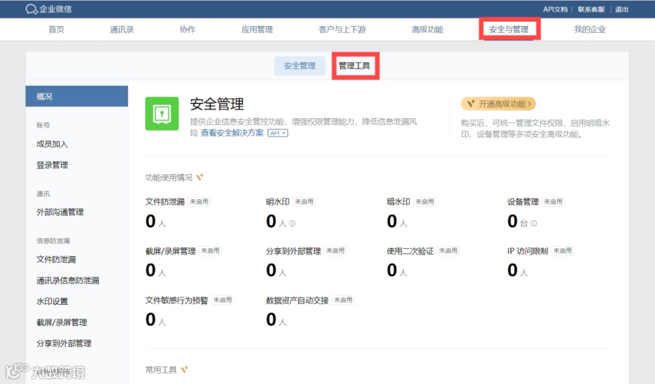Viewport: 655px width, 384px height.
Task: Select 通讯录信息防泄漏 in the sidebar
Action: click(68, 280)
